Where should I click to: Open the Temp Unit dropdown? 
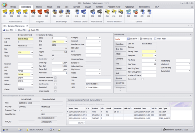point(155,55)
